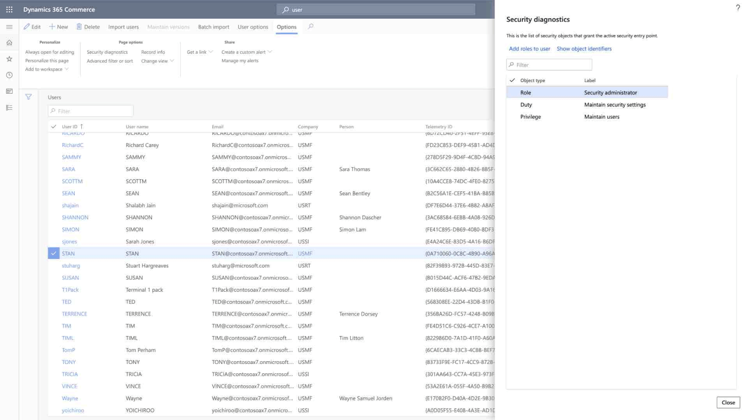Click the Company column header
This screenshot has width=748, height=420.
308,126
